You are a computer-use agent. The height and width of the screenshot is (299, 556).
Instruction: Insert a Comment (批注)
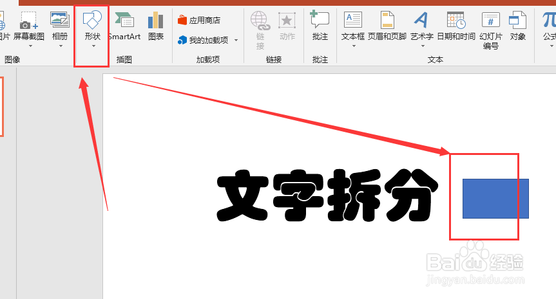[320, 26]
